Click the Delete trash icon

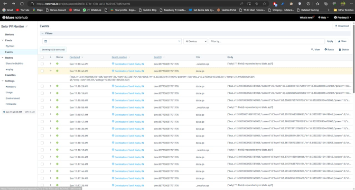339,49
